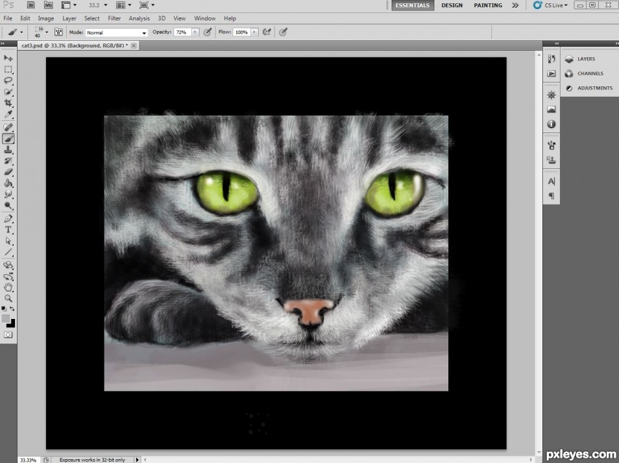This screenshot has width=619, height=463.
Task: Open the Arrange Documents dropdown
Action: click(123, 5)
